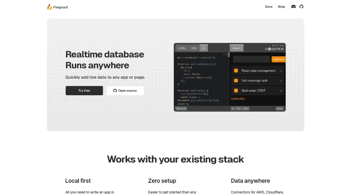Viewport: 351px width, 194px height.
Task: Uncheck the React state management checkbox
Action: (236, 71)
